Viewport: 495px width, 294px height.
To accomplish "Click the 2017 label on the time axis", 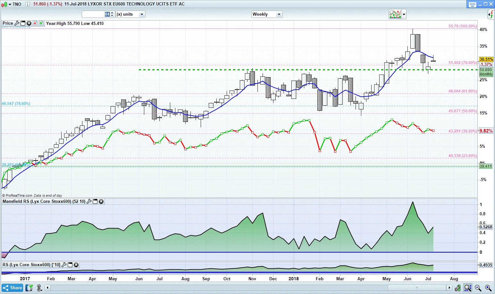I will pos(25,279).
